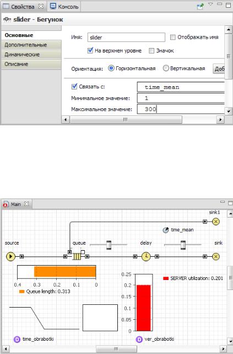Click the queue input port
This screenshot has height=354, width=233.
coord(65,256)
